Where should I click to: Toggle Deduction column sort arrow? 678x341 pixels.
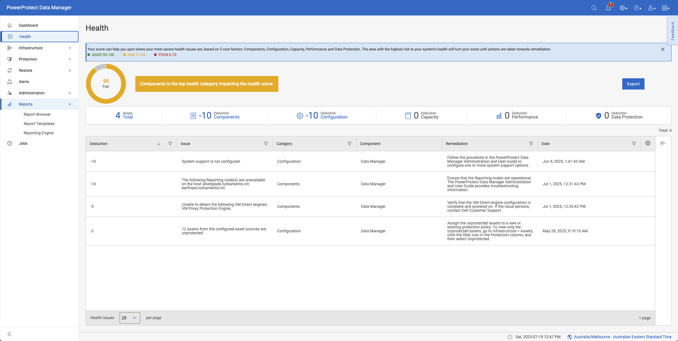click(x=159, y=144)
